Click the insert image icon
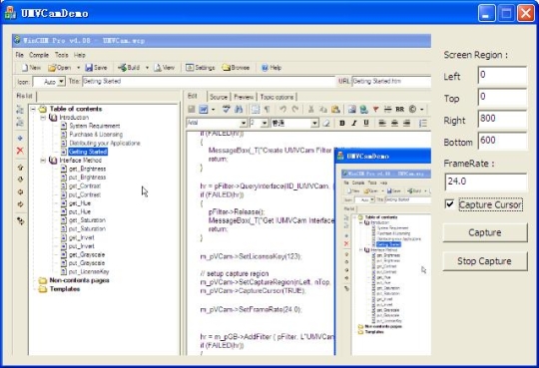Image resolution: width=539 pixels, height=368 pixels. [x=351, y=110]
